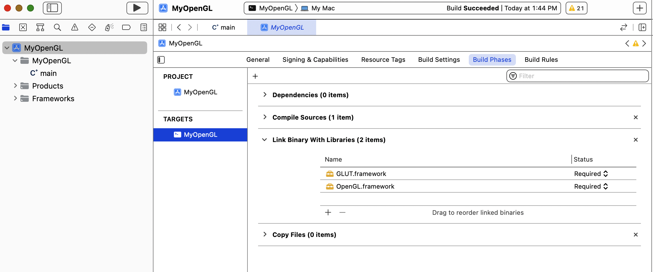The height and width of the screenshot is (272, 653).
Task: Hide the project and targets list pane
Action: [161, 60]
